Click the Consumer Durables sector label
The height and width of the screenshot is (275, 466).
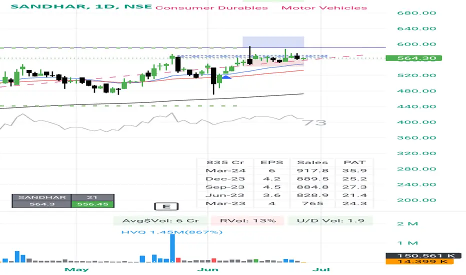[x=211, y=7]
